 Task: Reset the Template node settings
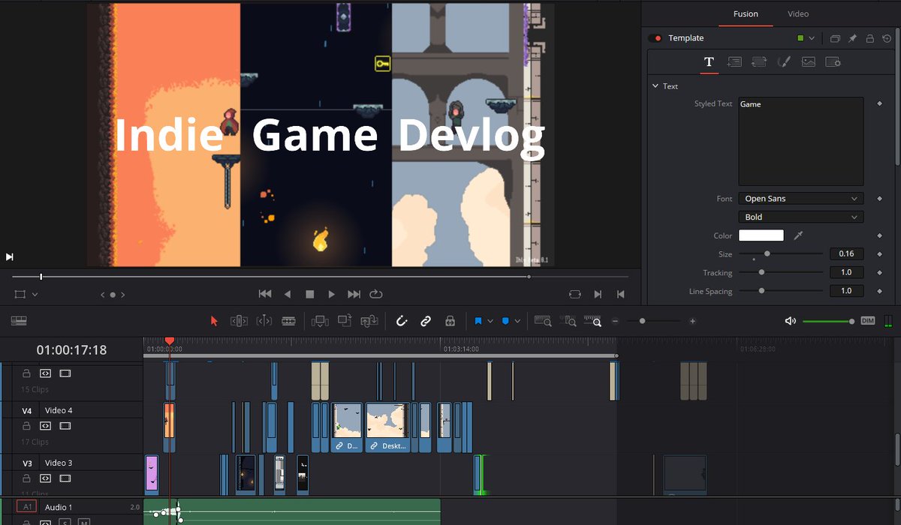click(887, 38)
